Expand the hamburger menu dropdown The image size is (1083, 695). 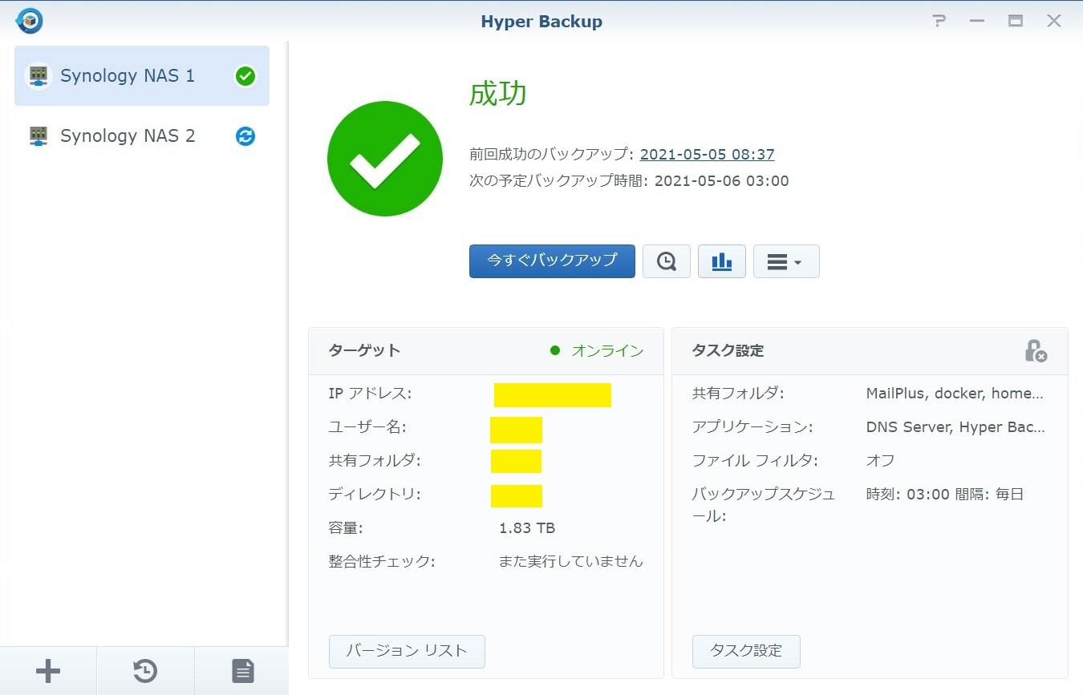785,261
